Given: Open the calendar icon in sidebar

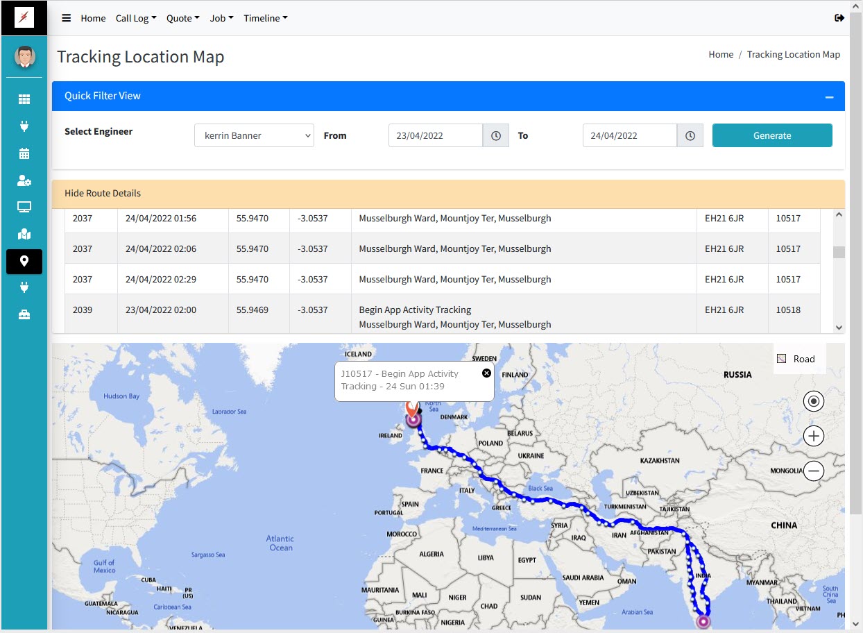Looking at the screenshot, I should (24, 153).
